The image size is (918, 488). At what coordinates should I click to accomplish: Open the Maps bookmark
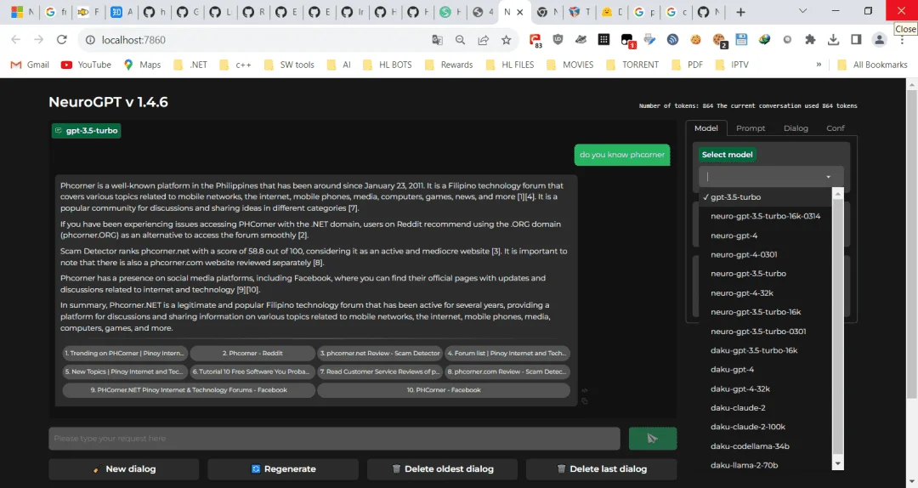click(x=142, y=65)
